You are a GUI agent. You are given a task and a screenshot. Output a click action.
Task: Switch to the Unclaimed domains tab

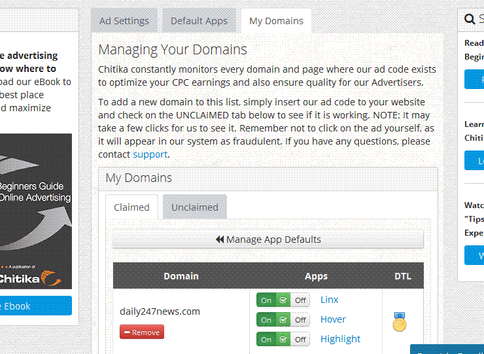click(195, 207)
